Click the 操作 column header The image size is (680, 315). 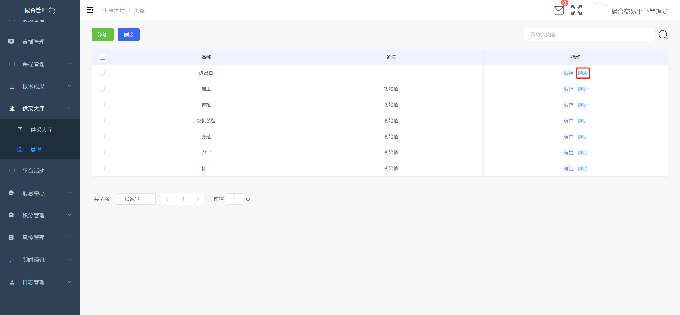pos(576,57)
